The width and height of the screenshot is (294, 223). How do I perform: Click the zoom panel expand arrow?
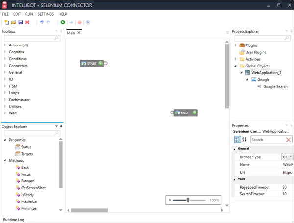[x=170, y=200]
